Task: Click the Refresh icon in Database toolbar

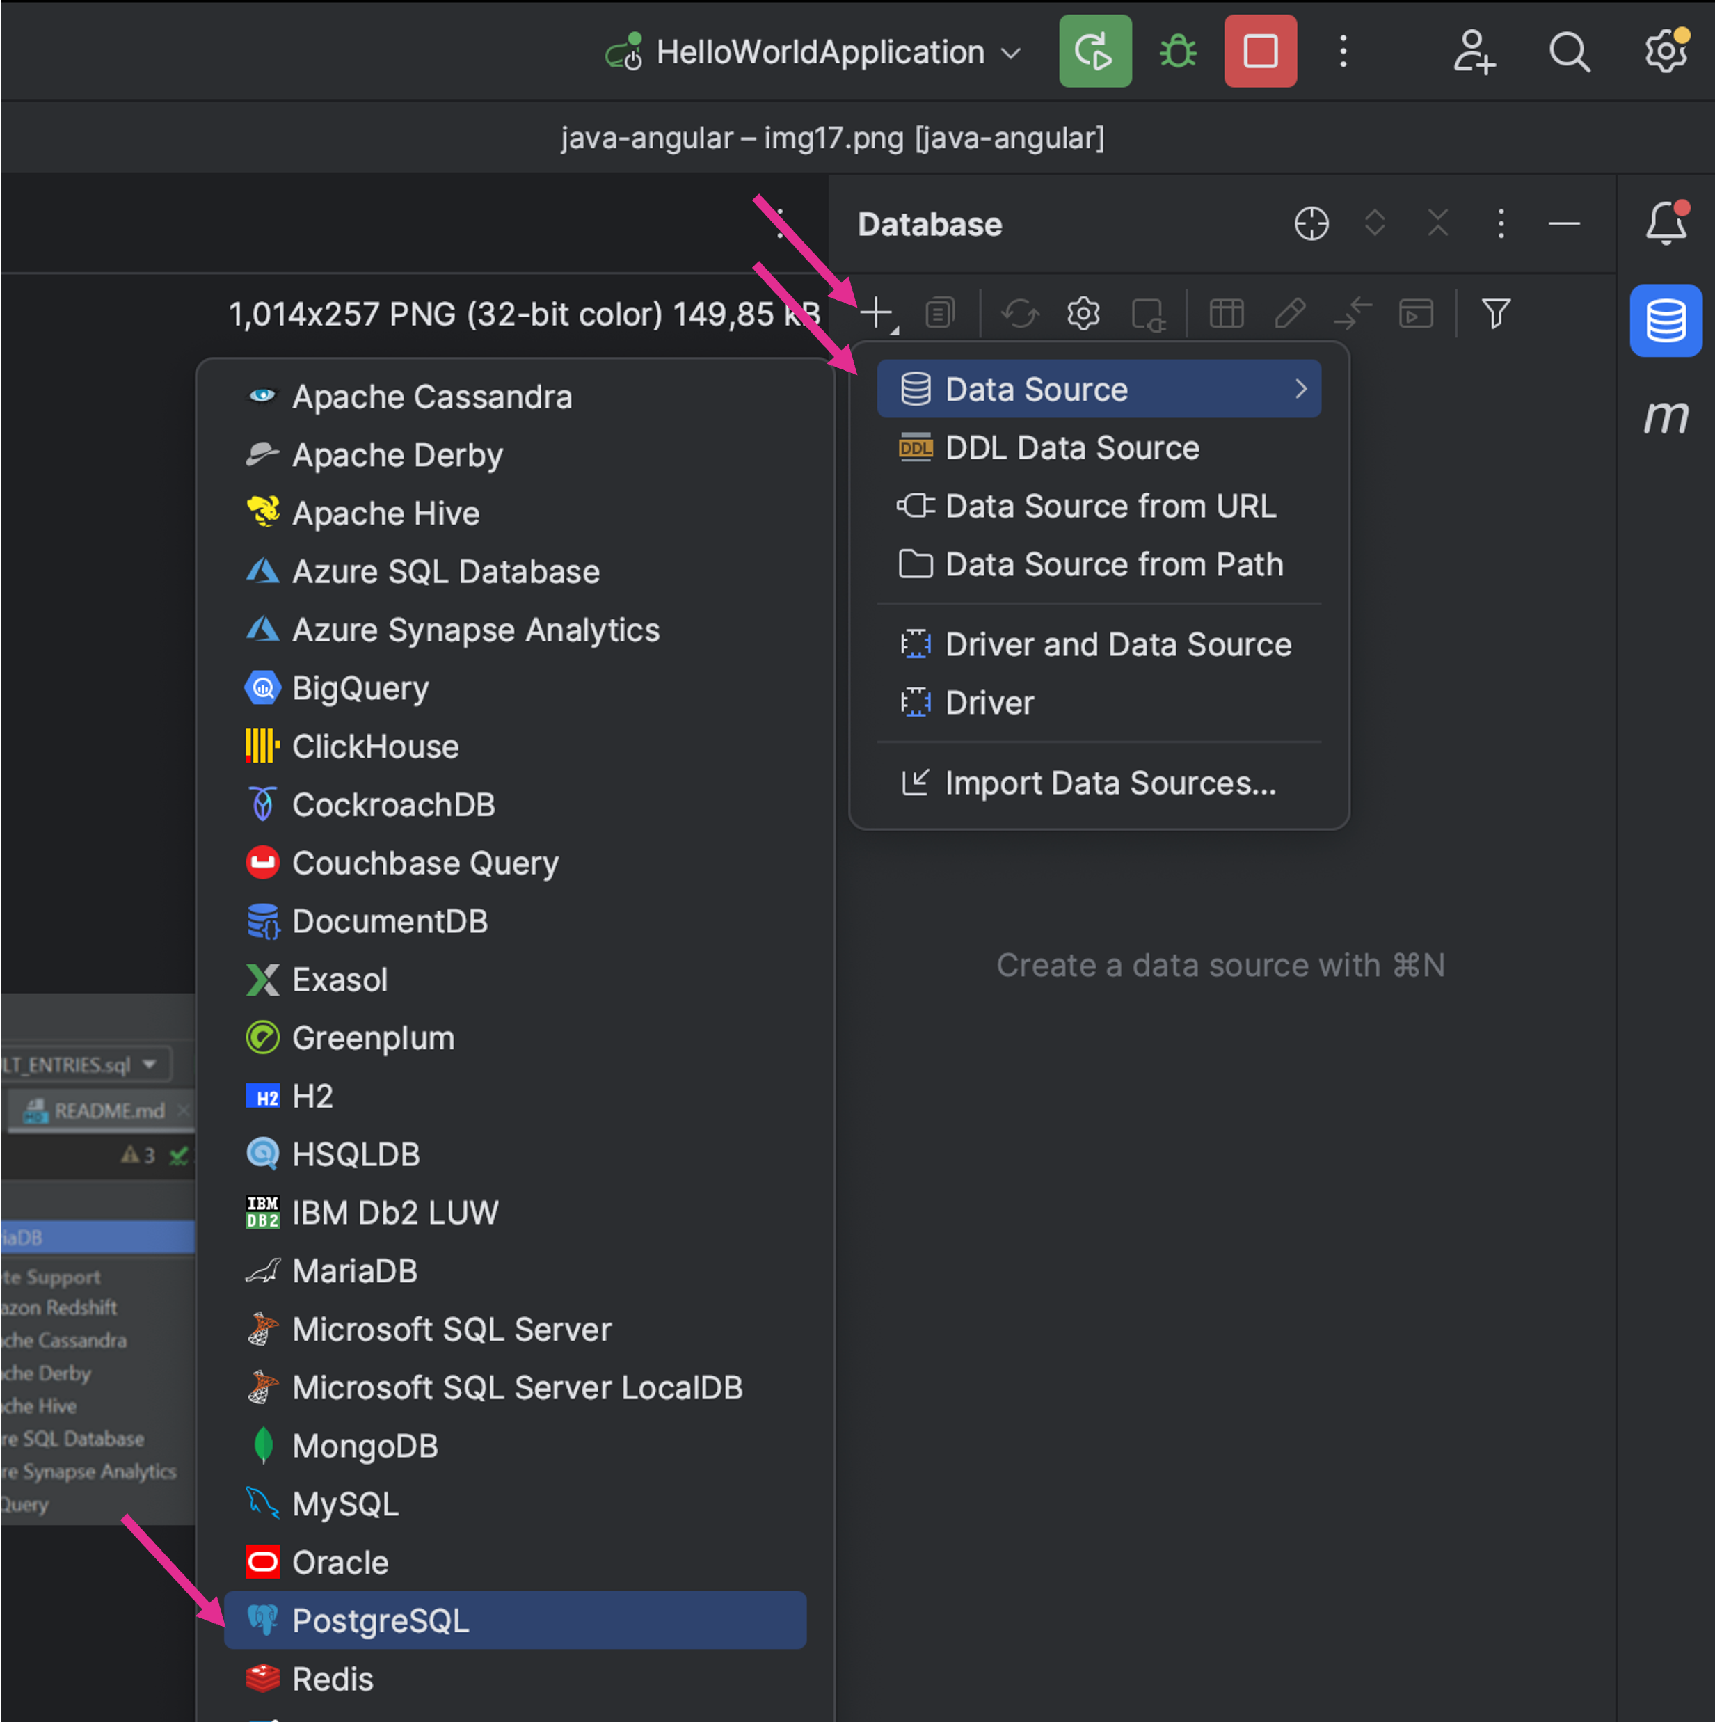Action: (1020, 313)
